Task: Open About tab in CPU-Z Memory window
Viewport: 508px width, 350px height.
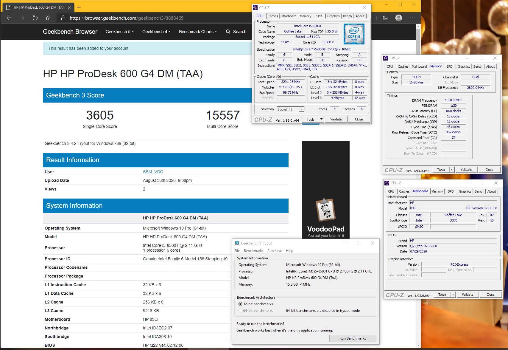Action: coord(490,66)
